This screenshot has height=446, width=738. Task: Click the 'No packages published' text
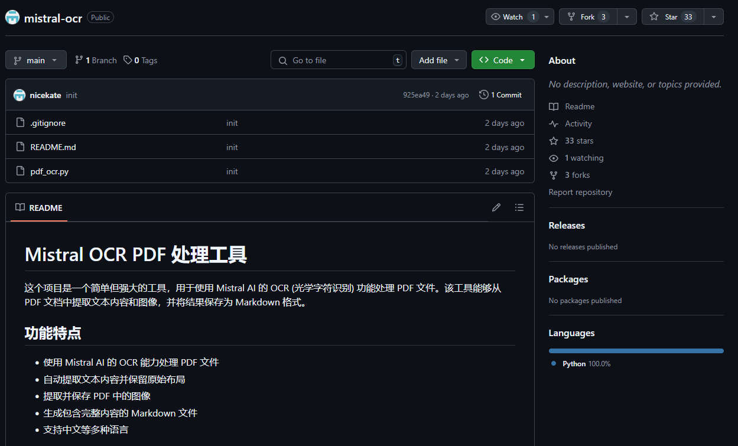tap(585, 301)
